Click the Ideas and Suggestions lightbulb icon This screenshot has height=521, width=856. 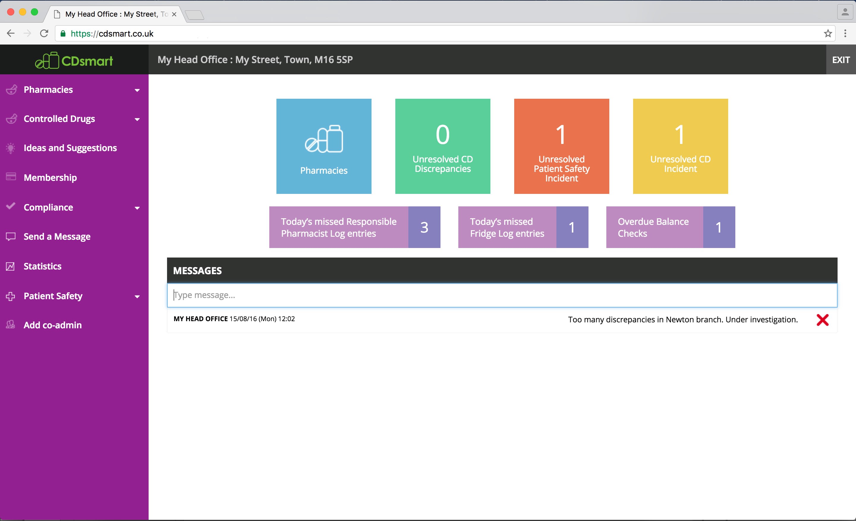pyautogui.click(x=11, y=148)
